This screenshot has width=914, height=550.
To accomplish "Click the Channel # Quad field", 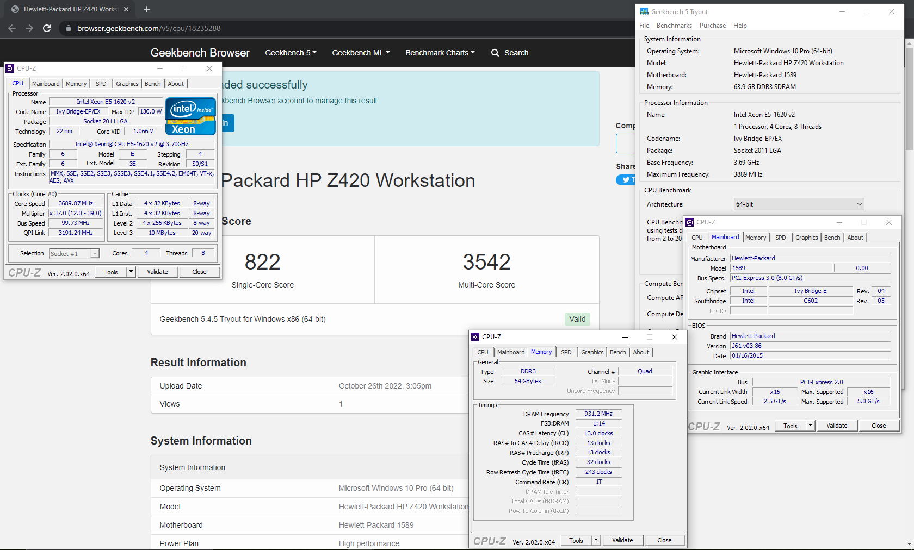I will click(645, 372).
